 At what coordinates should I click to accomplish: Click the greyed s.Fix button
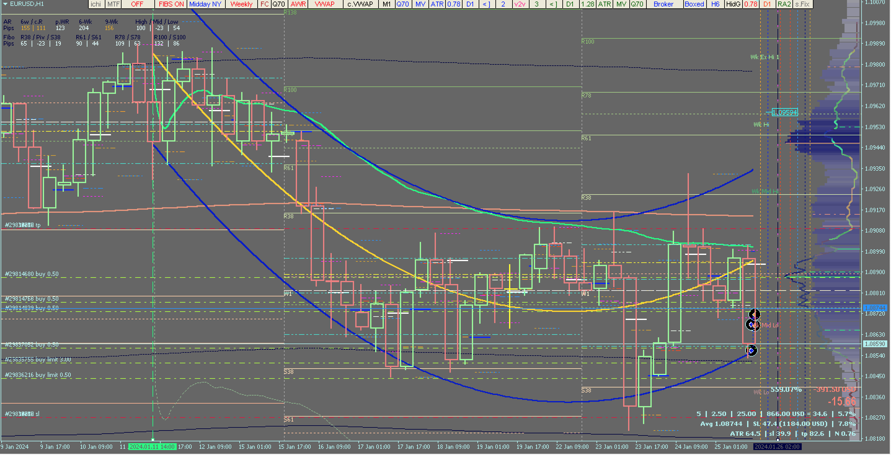point(802,4)
